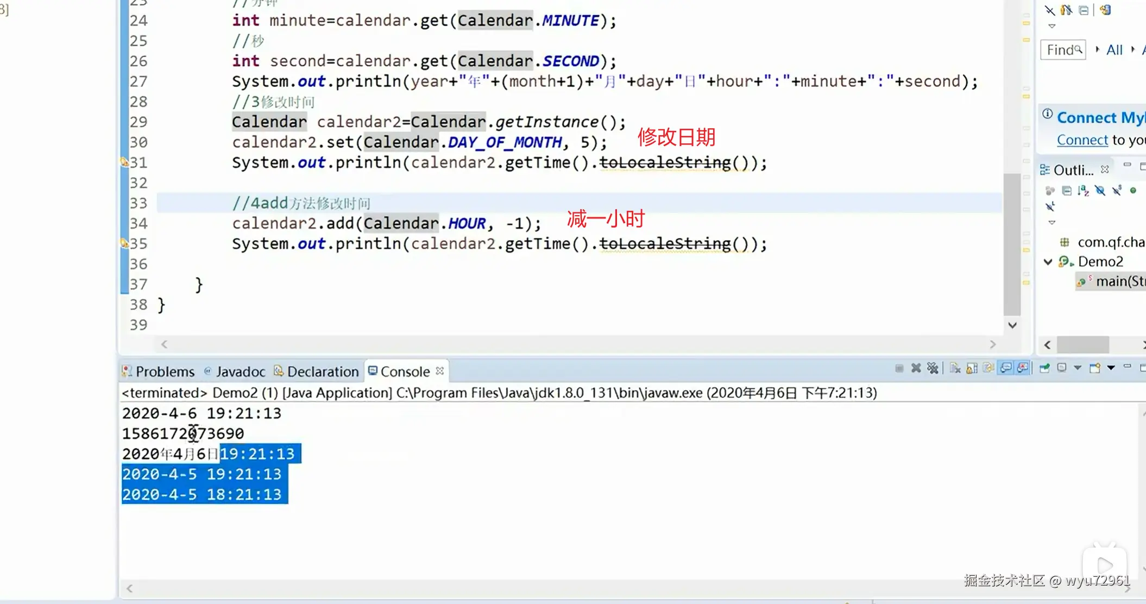Click Collapse All icon in Outline toolbar
This screenshot has width=1146, height=604.
(1067, 191)
